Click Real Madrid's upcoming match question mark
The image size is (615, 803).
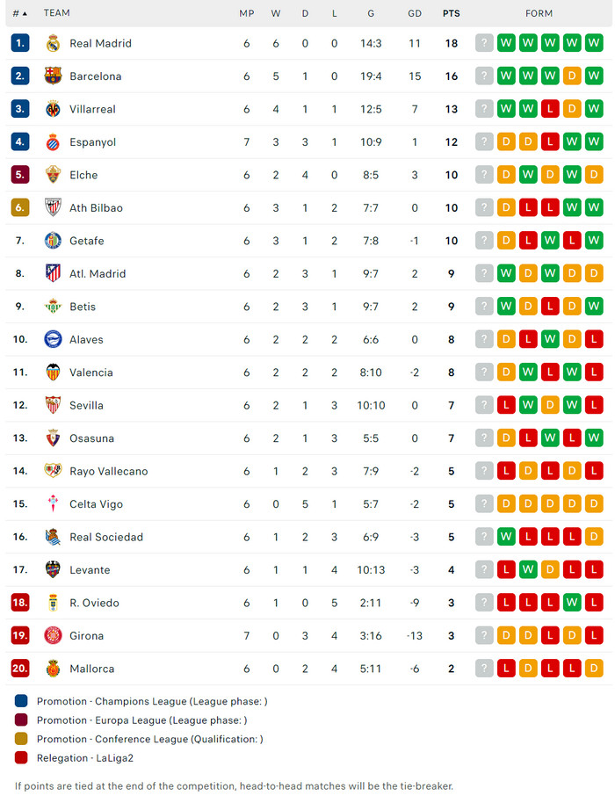[x=484, y=43]
